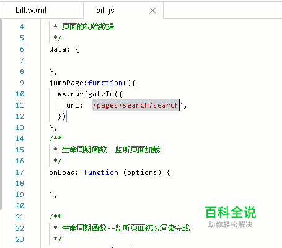Screen dimensions: 282x248
Task: Click the onLoad function name
Action: tap(62, 172)
